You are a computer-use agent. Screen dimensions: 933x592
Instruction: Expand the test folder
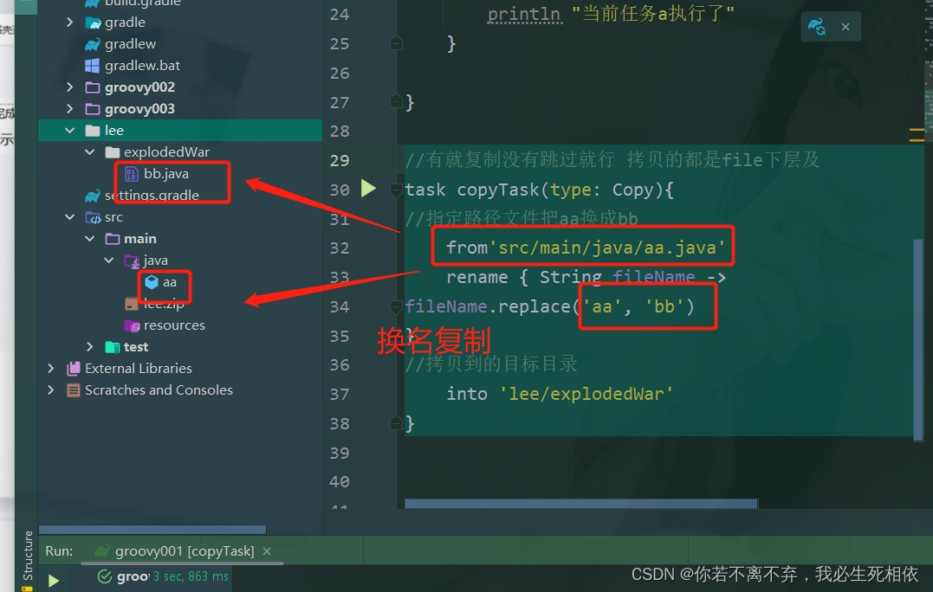click(x=90, y=346)
